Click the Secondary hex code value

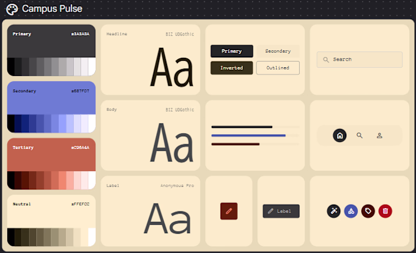(x=80, y=91)
